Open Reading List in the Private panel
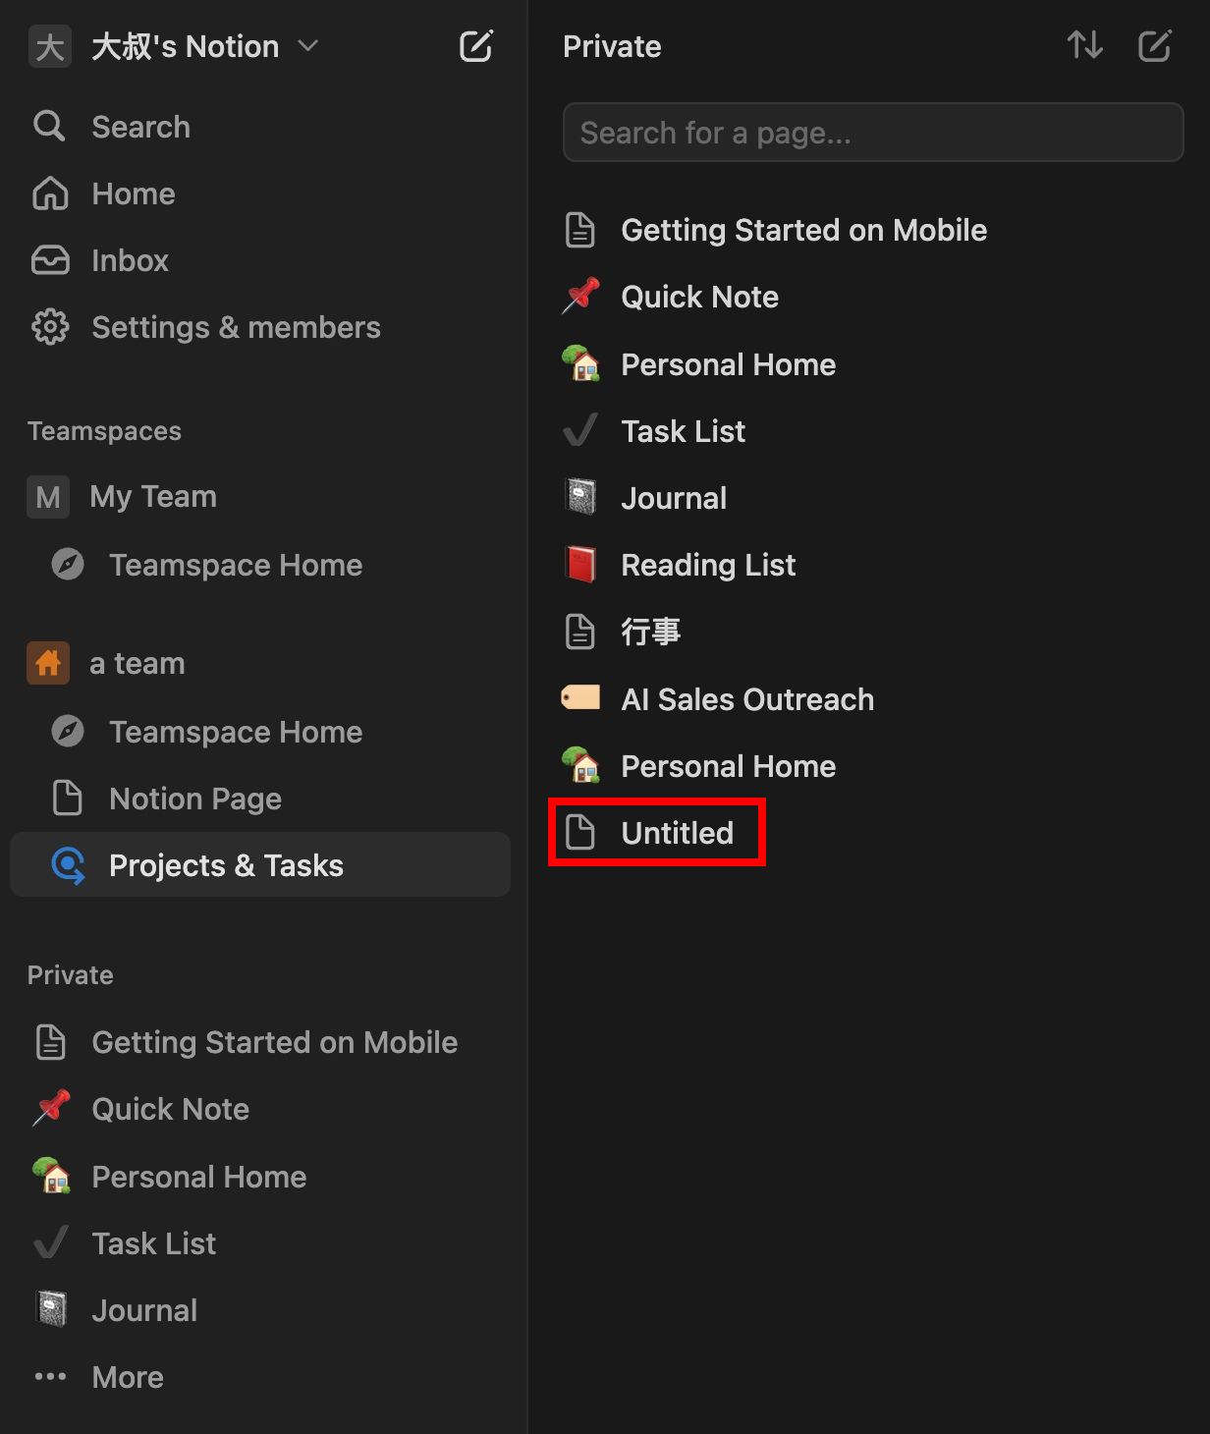The height and width of the screenshot is (1434, 1210). click(x=707, y=565)
